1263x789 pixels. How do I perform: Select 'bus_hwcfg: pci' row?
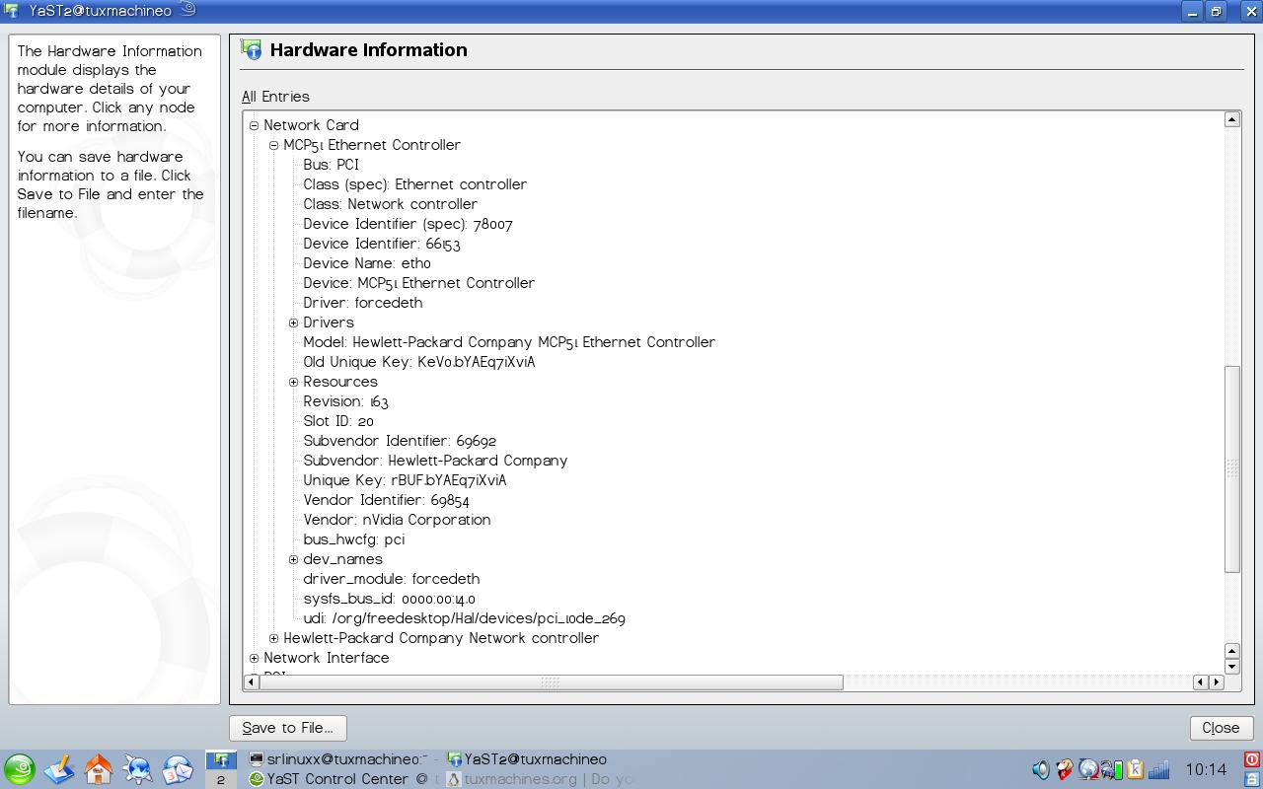pos(353,539)
